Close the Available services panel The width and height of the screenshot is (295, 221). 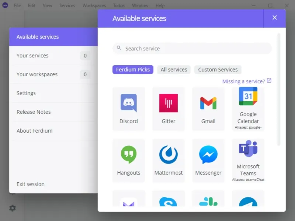(x=275, y=18)
